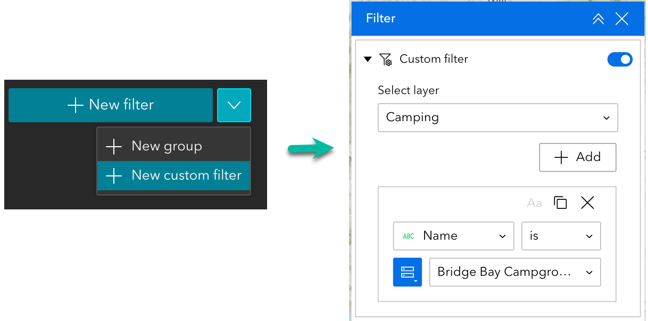Close the Filter panel with the X icon
The height and width of the screenshot is (321, 648).
coord(622,19)
